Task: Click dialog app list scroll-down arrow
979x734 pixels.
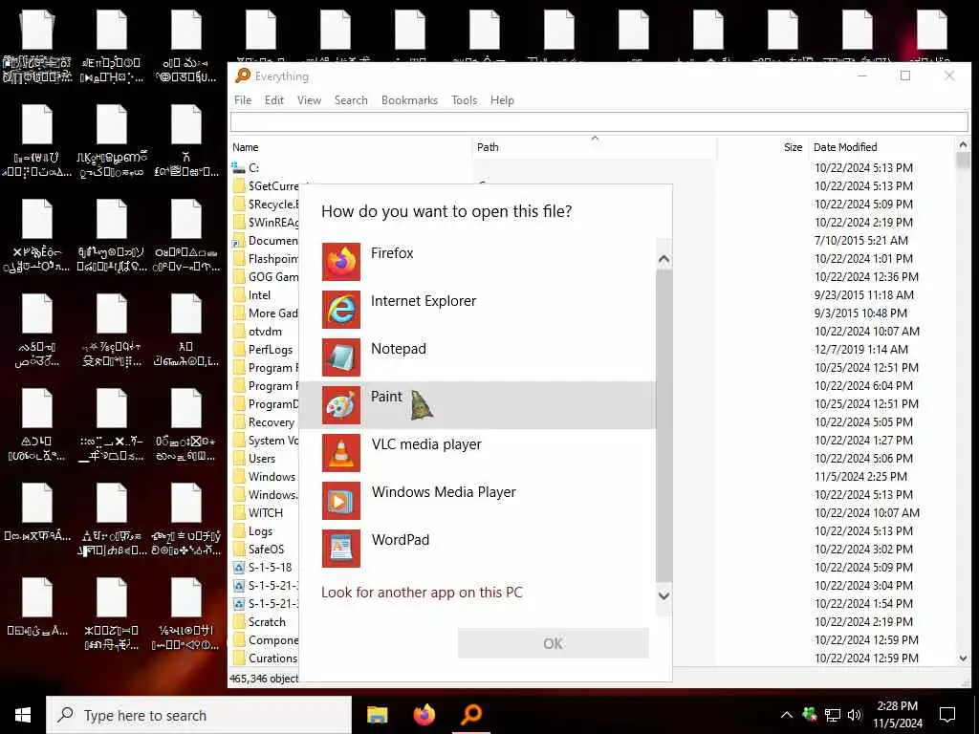Action: coord(664,595)
